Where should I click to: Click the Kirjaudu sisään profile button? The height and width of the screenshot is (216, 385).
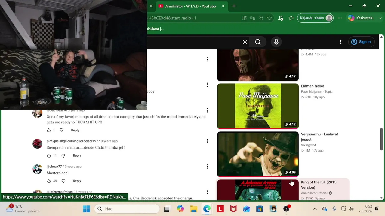point(315,18)
